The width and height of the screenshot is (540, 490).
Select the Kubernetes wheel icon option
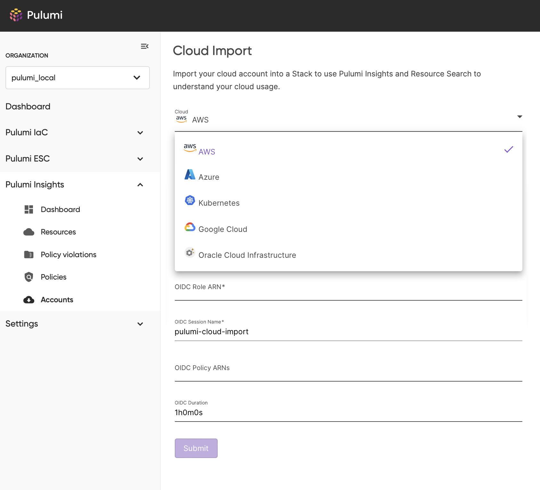coord(190,200)
